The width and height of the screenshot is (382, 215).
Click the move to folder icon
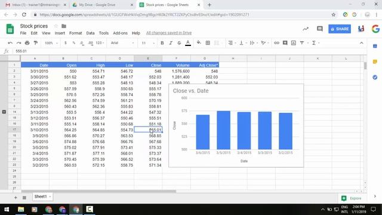(x=64, y=26)
